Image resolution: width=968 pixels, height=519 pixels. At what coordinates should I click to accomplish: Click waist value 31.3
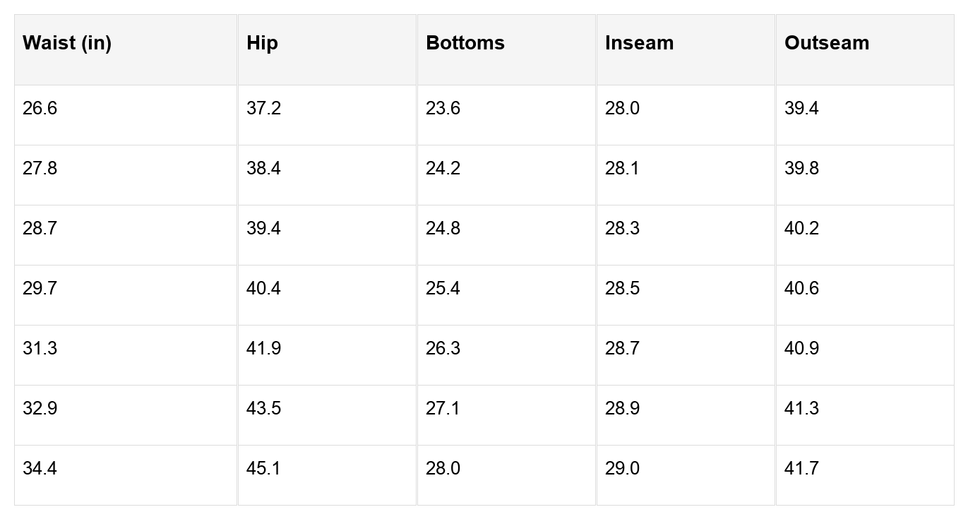[40, 349]
